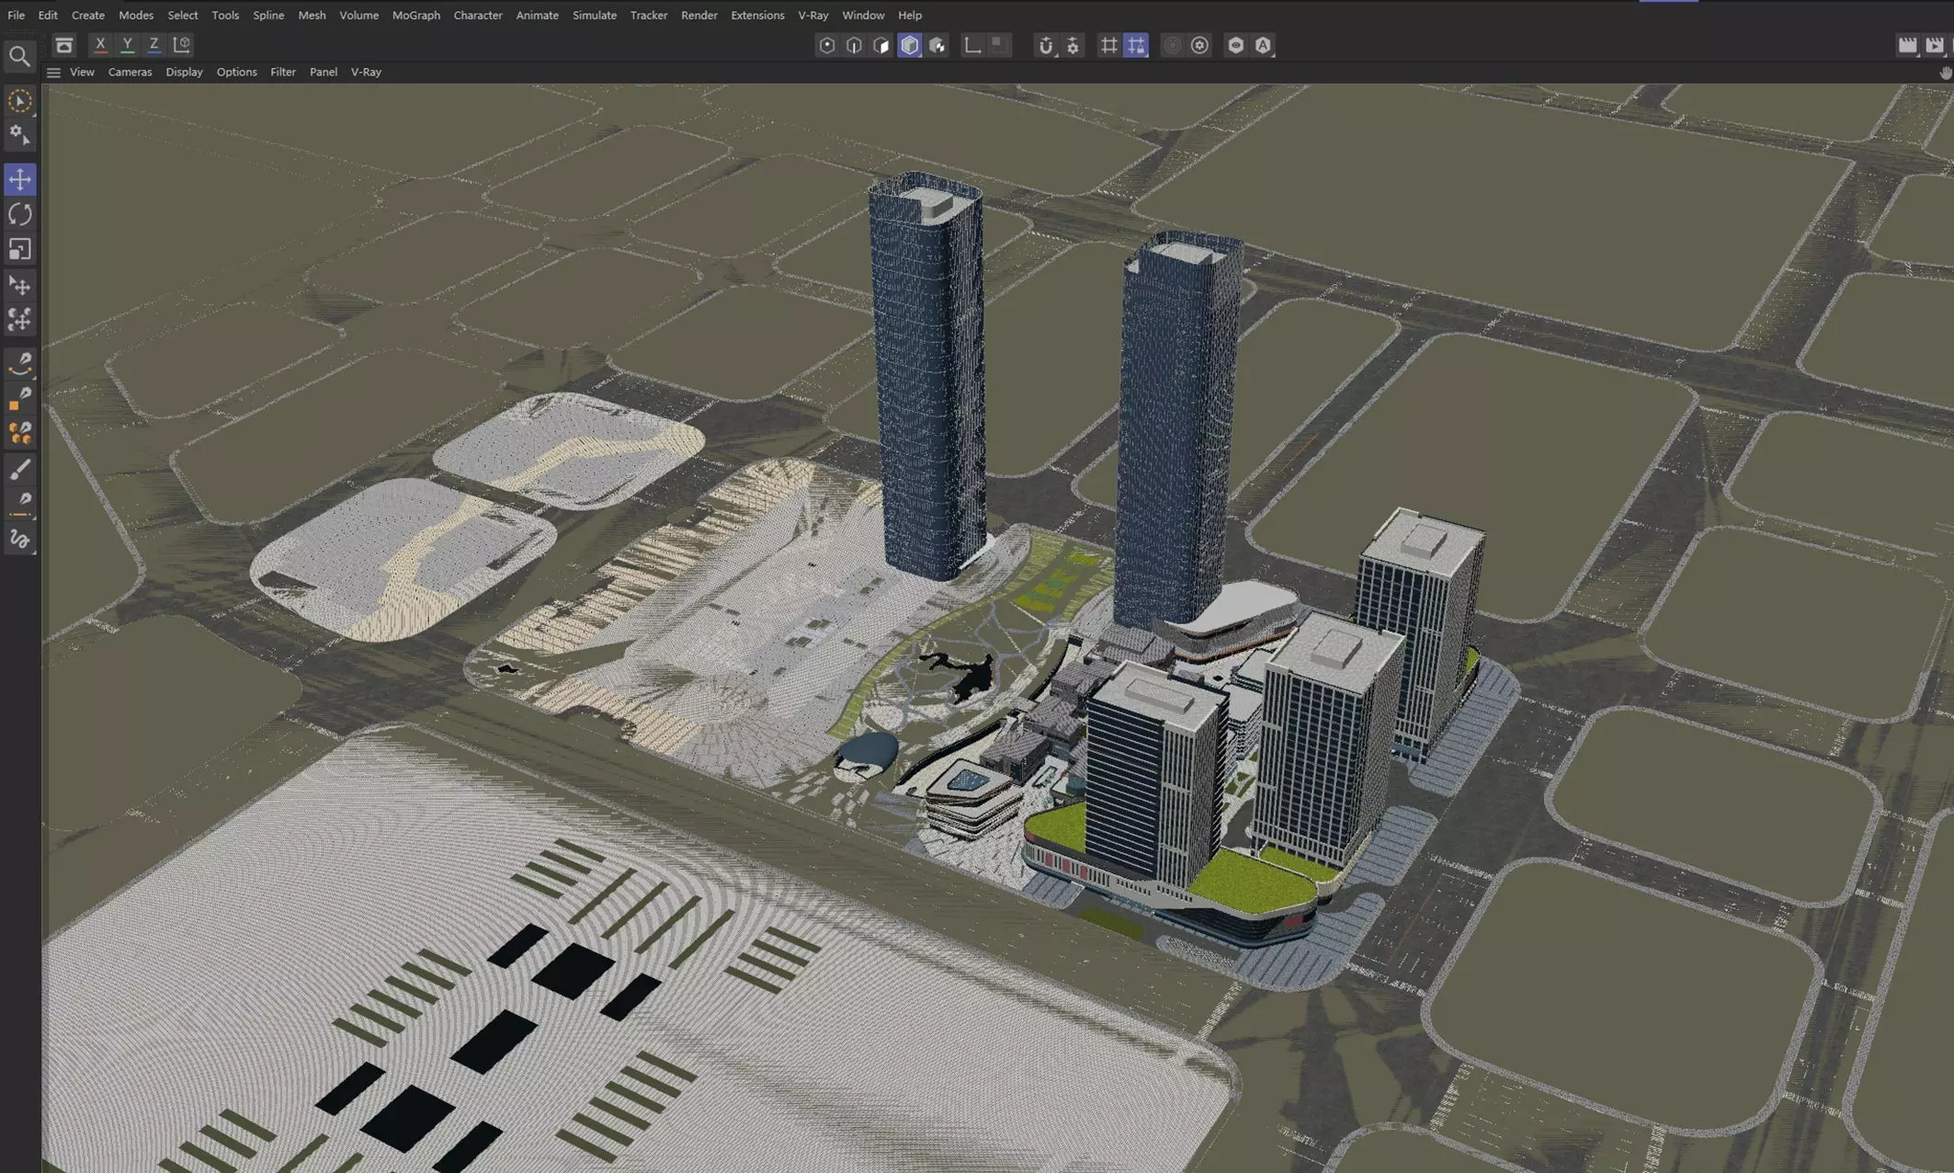1954x1173 pixels.
Task: Open the File menu
Action: tap(16, 15)
